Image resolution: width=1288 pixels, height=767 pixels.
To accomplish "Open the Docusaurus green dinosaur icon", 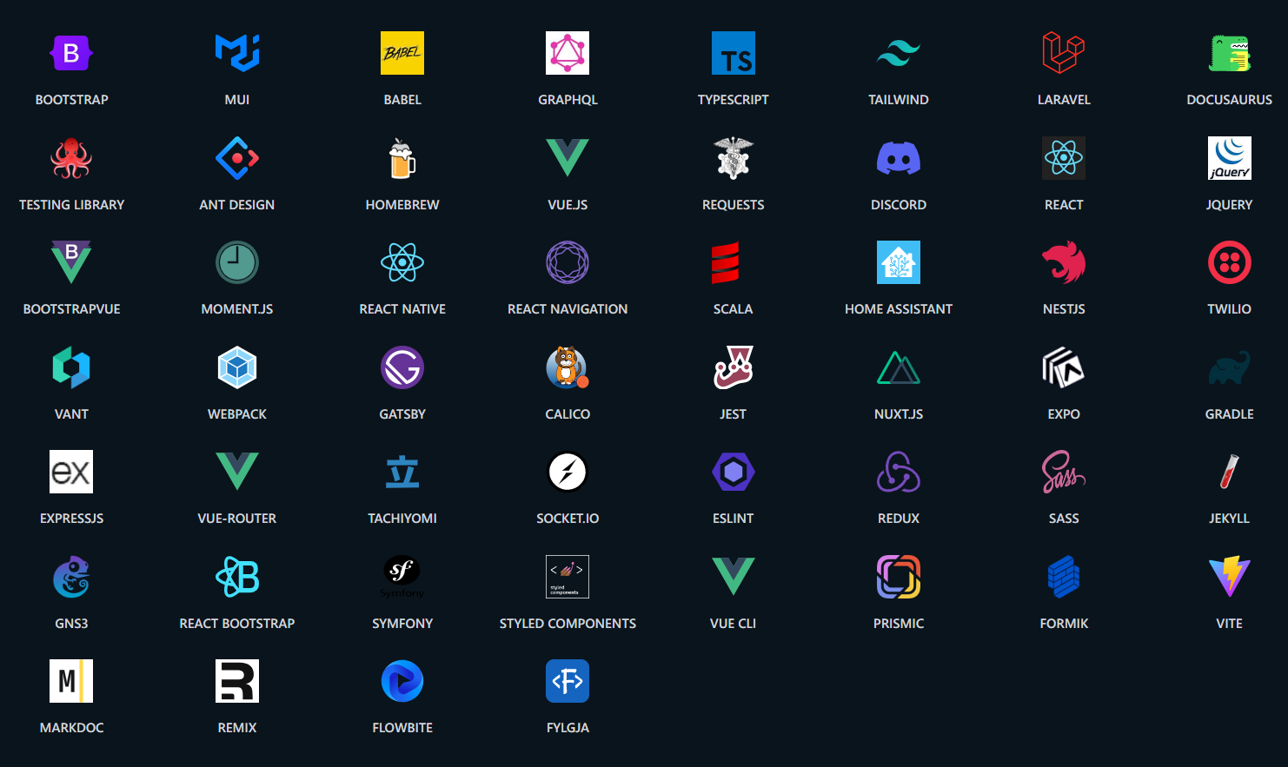I will tap(1229, 53).
